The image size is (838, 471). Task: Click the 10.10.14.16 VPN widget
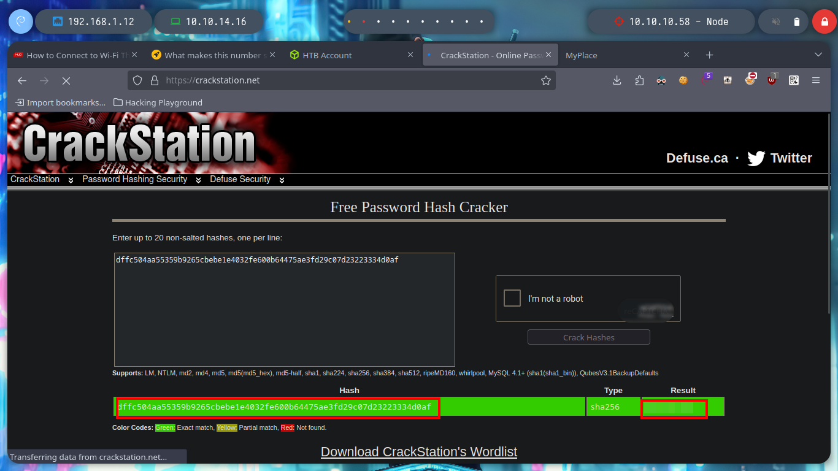click(x=209, y=22)
